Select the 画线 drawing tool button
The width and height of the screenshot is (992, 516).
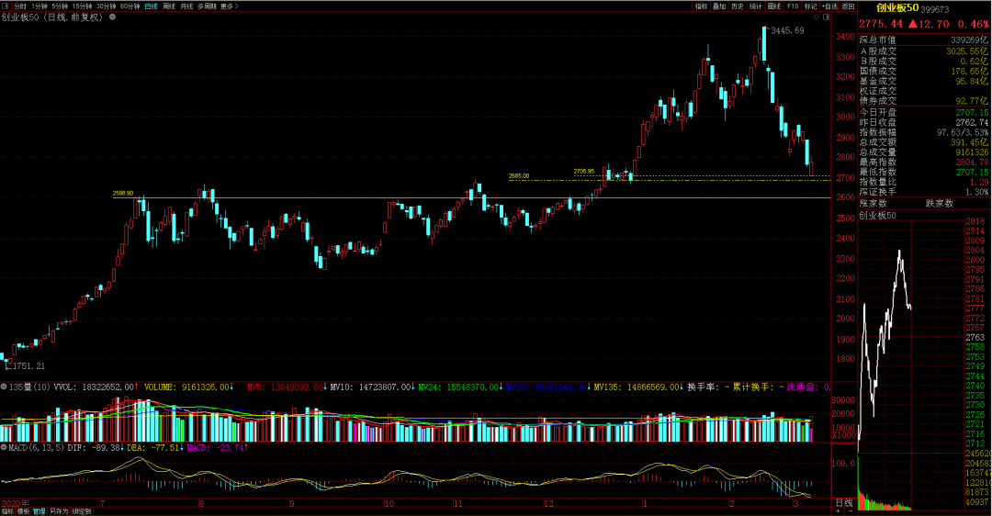774,6
